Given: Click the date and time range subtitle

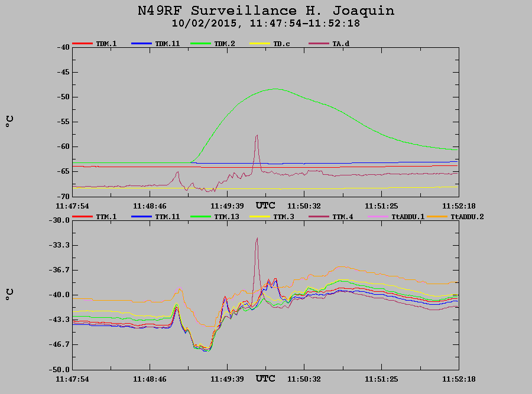Looking at the screenshot, I should point(265,24).
